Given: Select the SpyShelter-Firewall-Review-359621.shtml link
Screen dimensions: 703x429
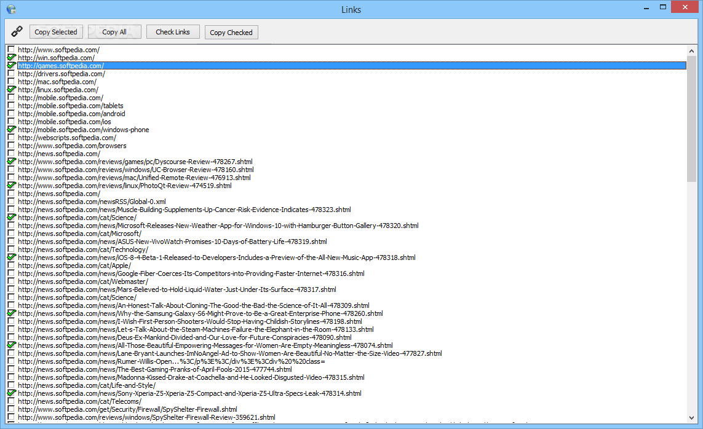Looking at the screenshot, I should [x=146, y=417].
